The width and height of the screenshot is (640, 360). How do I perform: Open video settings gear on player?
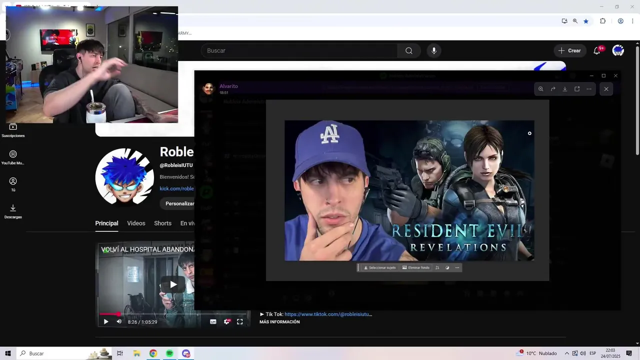coord(226,321)
